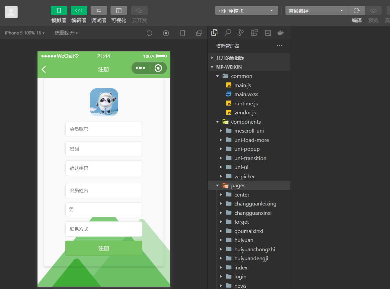Toggle the simulator panel button
Viewport: 390px width, 289px height.
[x=59, y=11]
